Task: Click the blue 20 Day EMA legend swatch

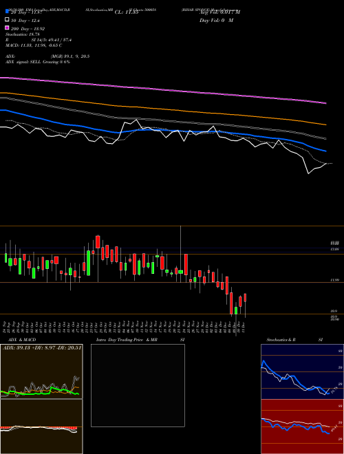Action: click(x=7, y=12)
